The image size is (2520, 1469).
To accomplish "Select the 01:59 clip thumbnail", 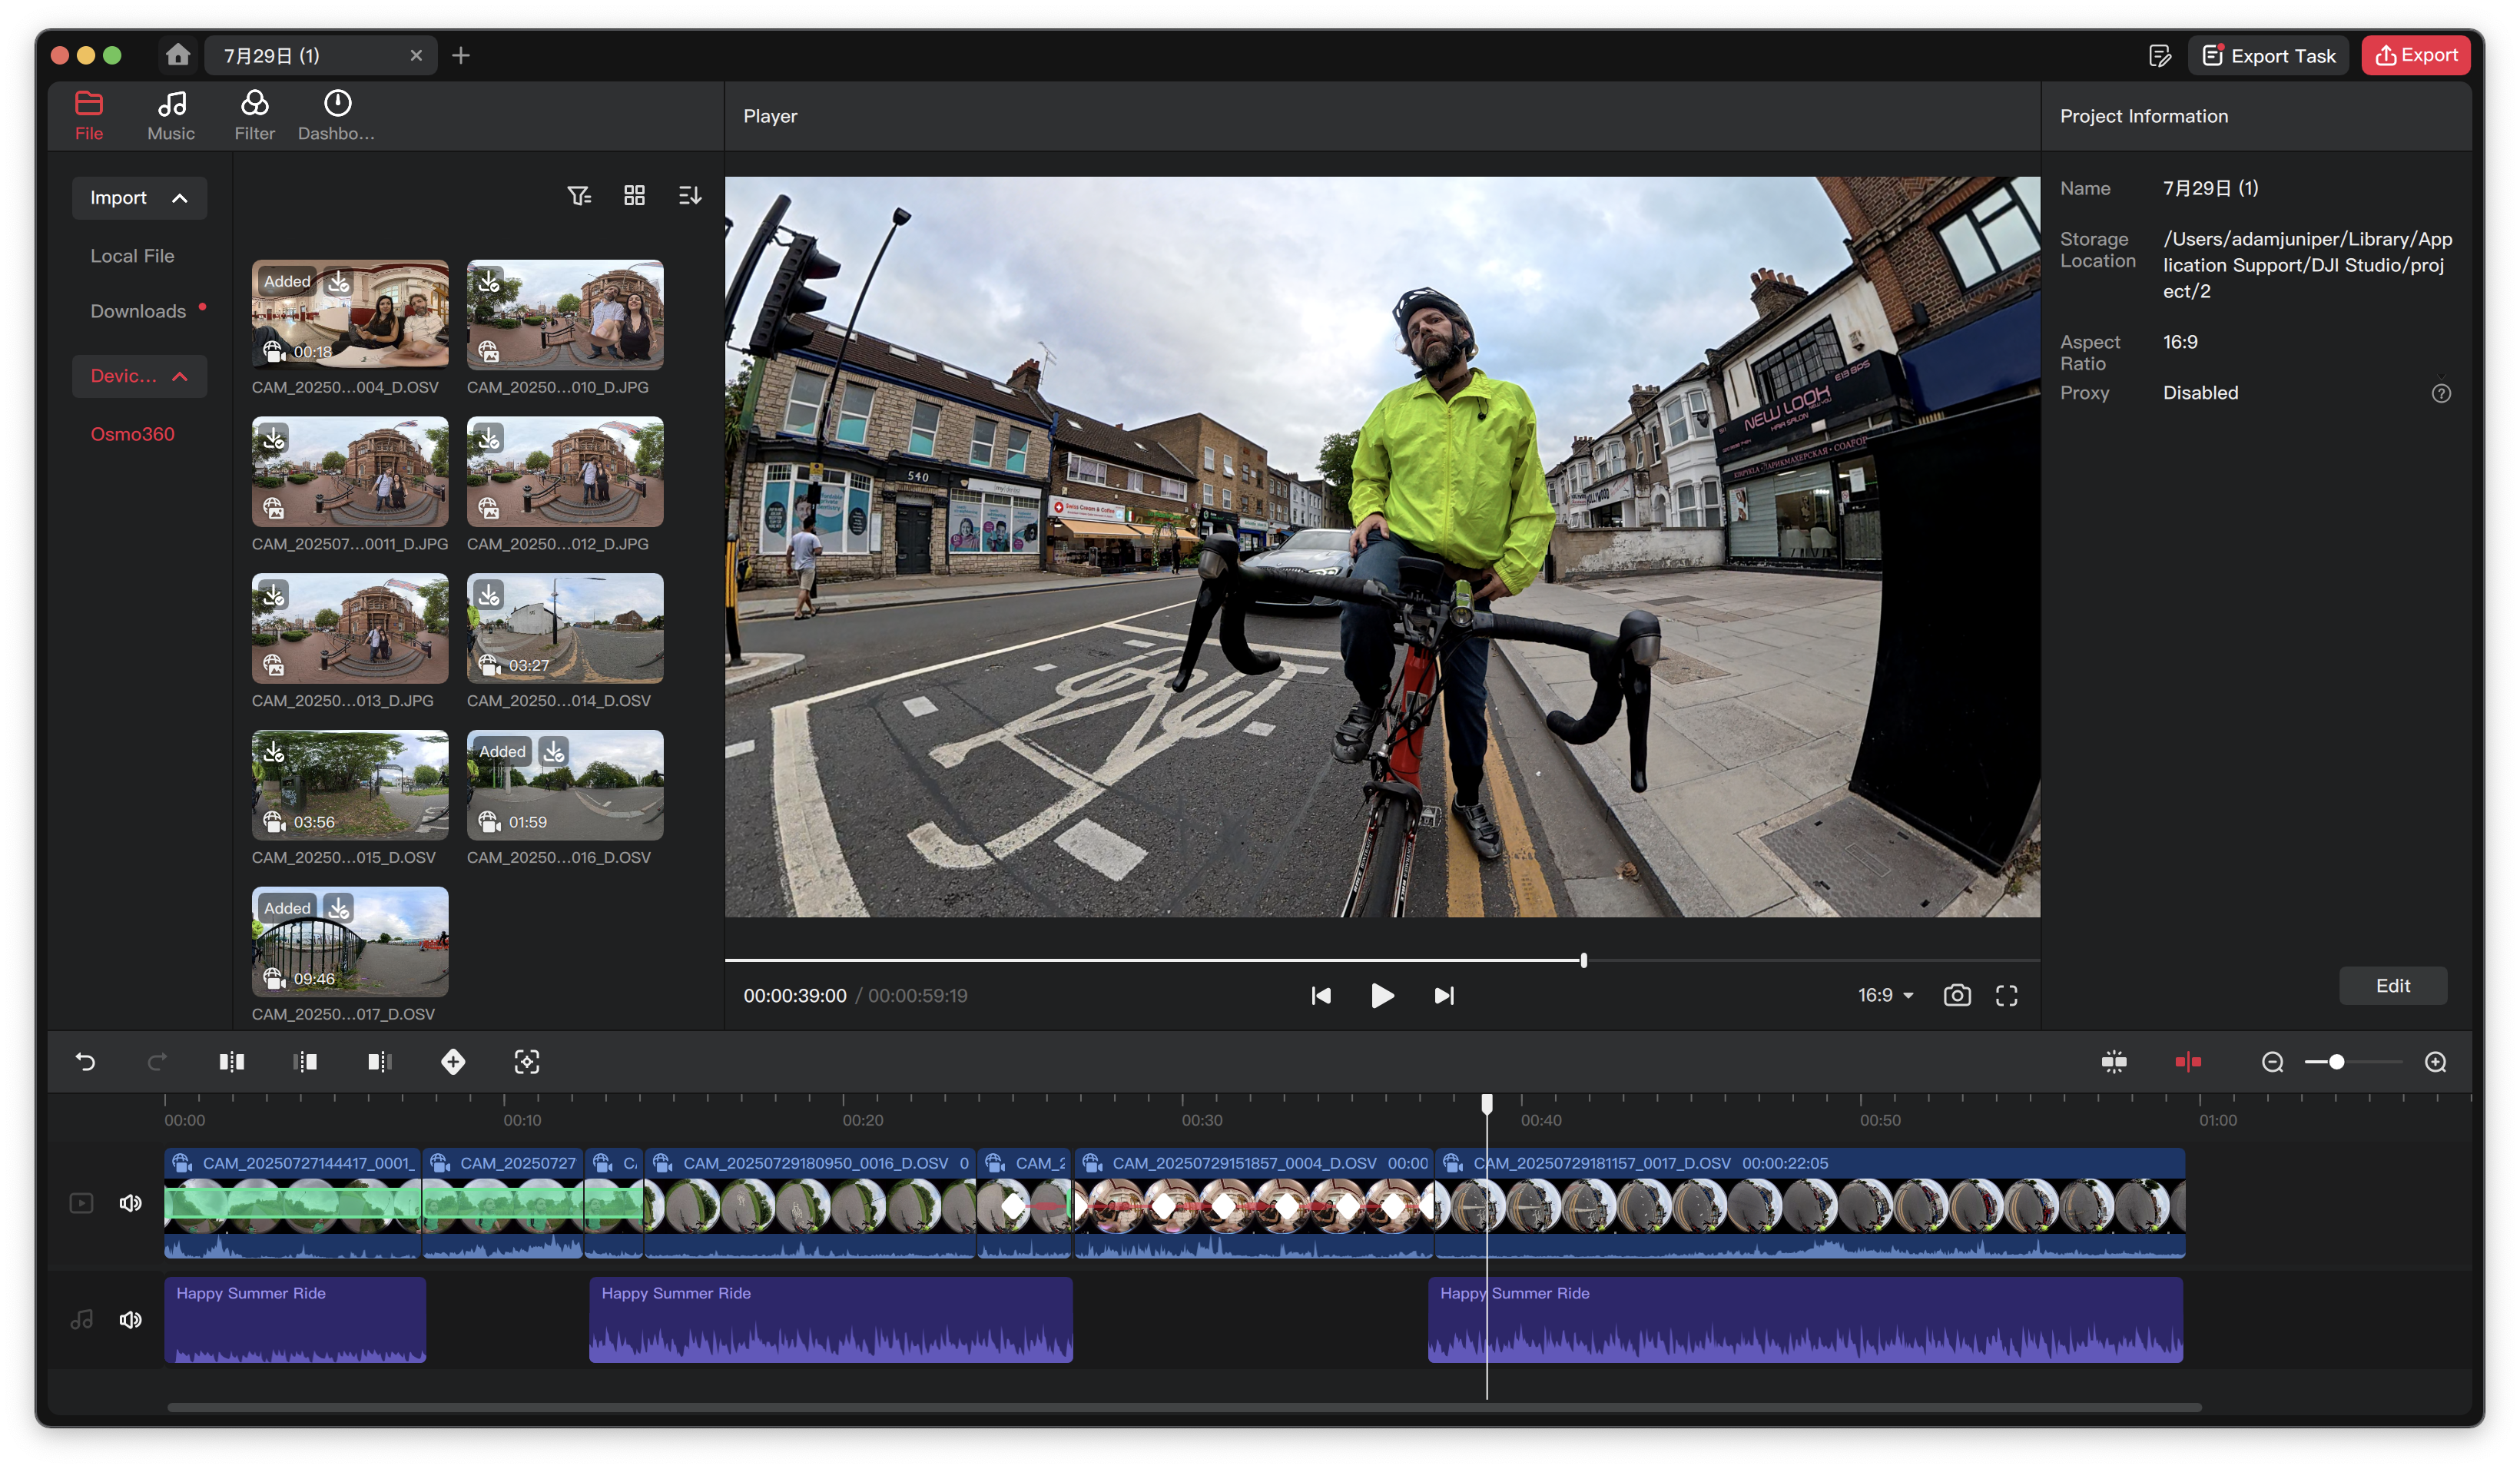I will (x=565, y=784).
